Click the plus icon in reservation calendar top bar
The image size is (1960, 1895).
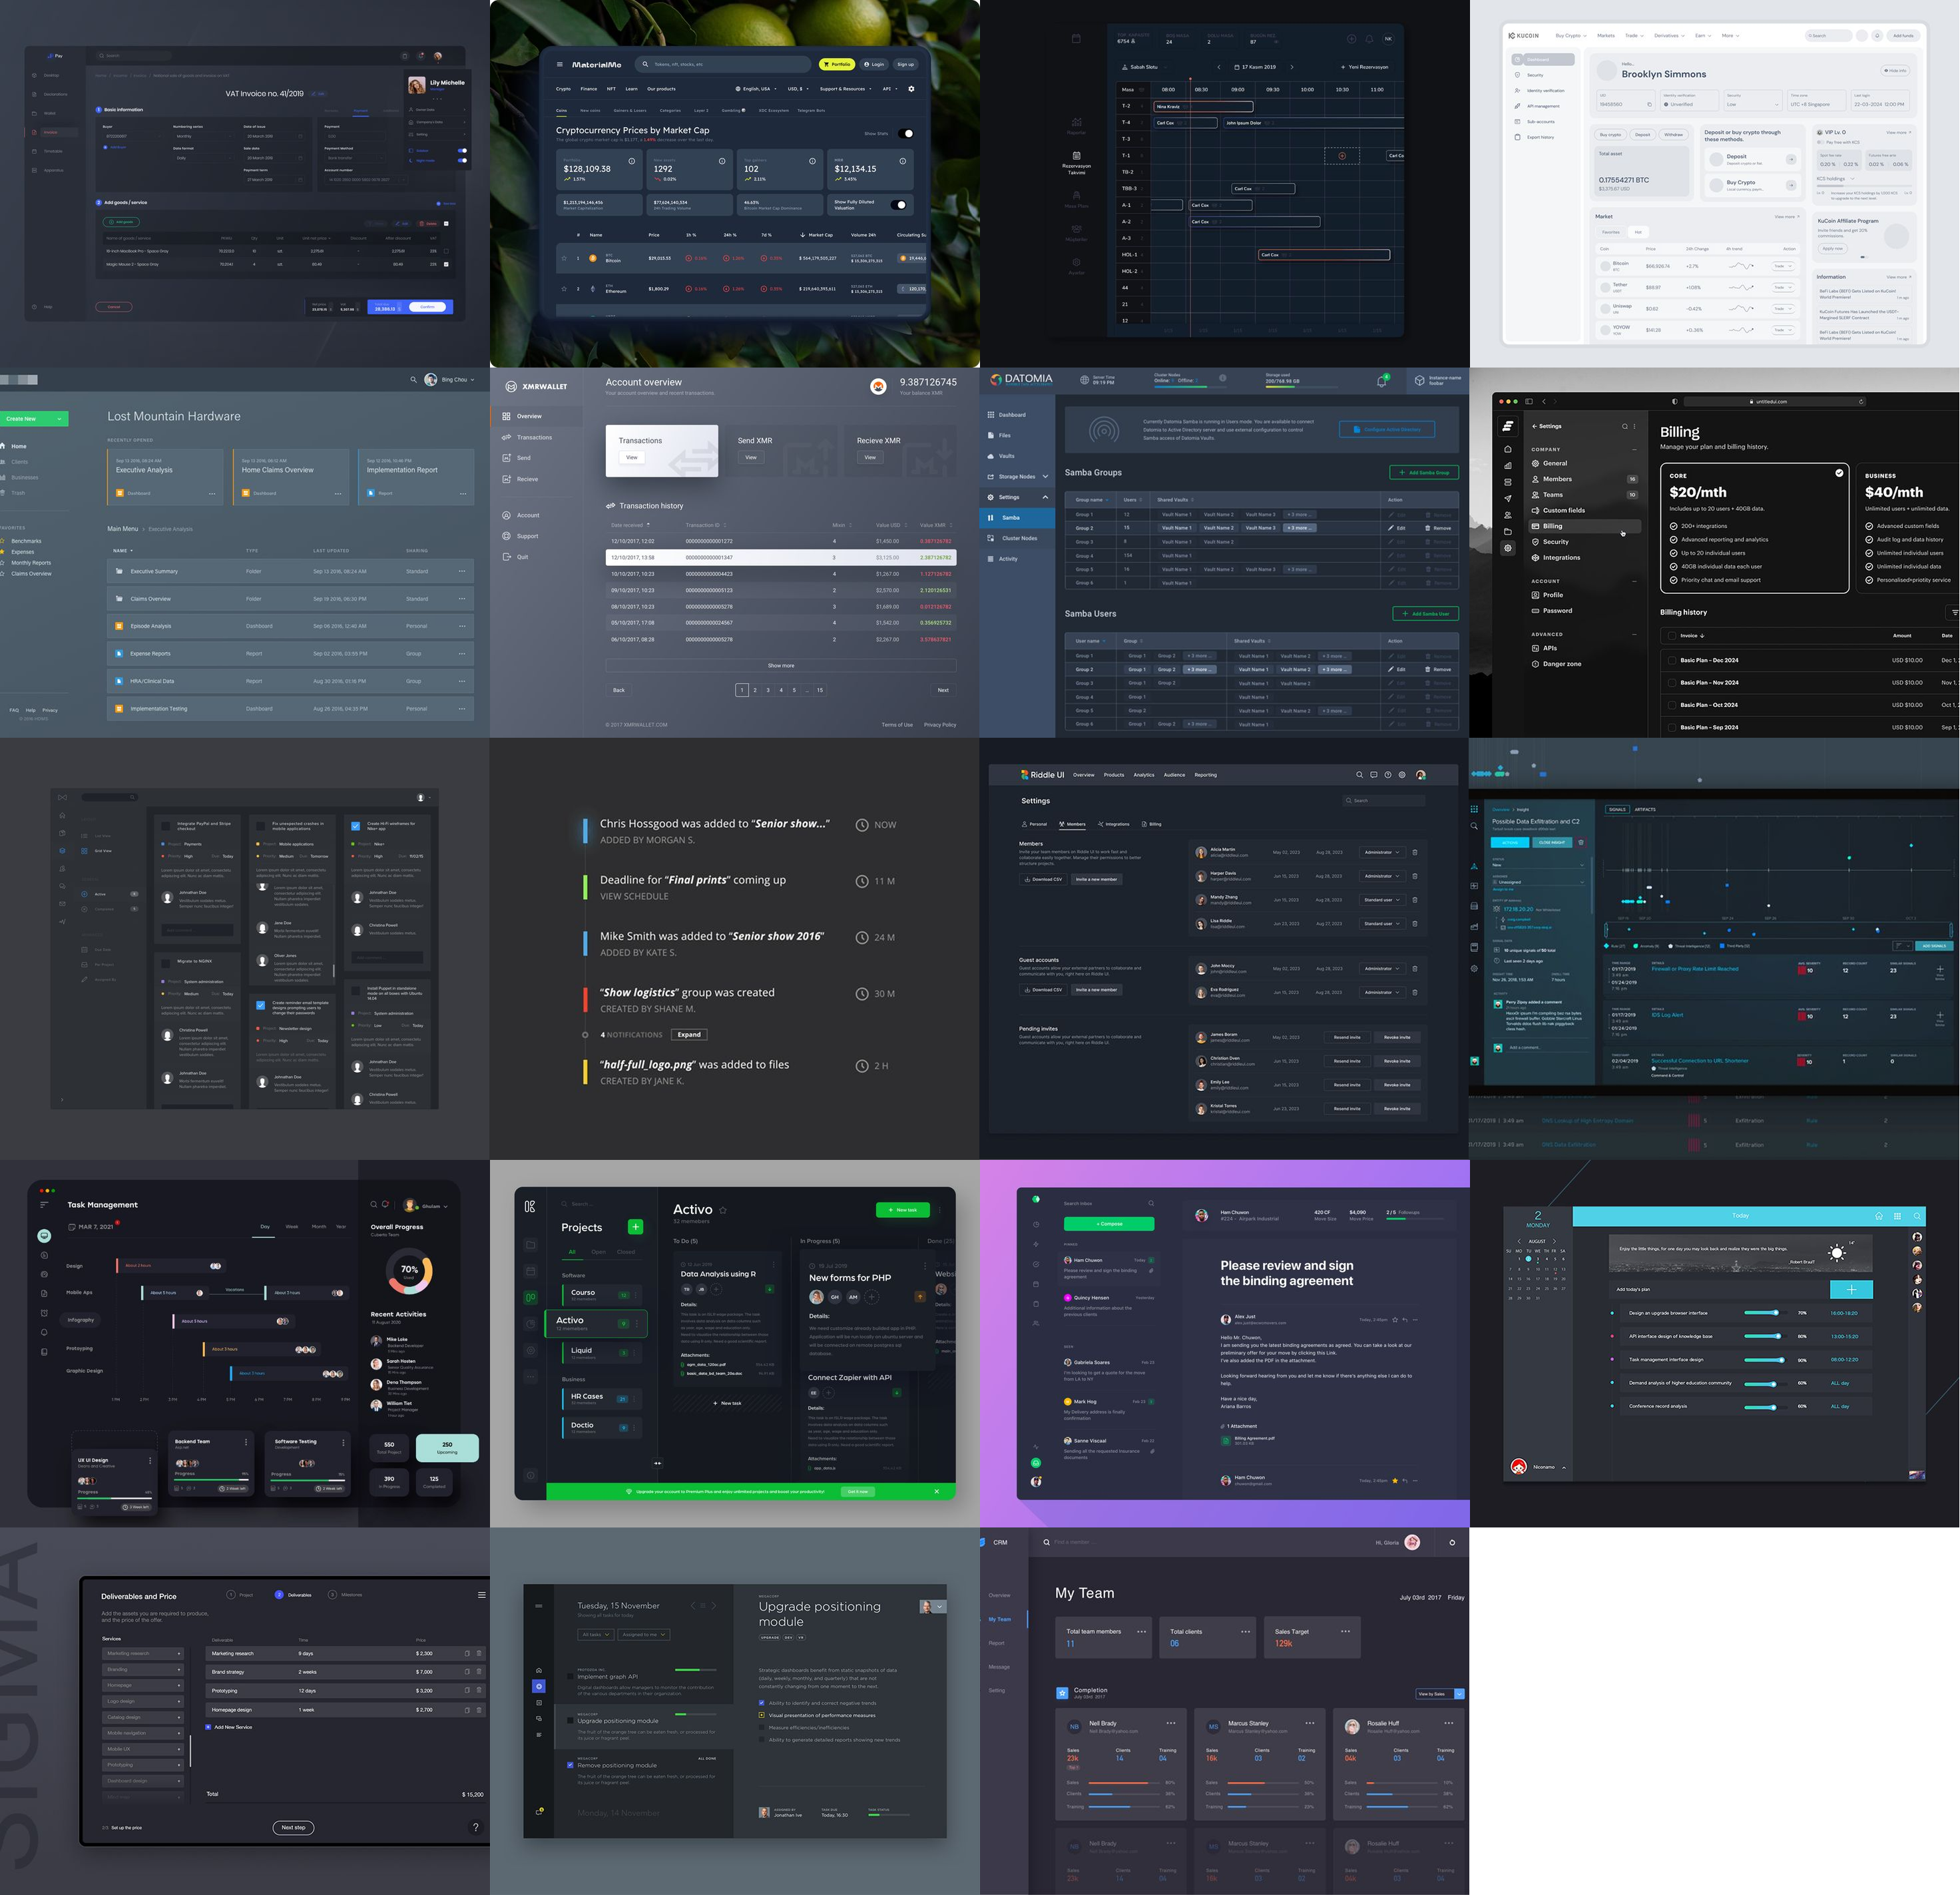point(1352,39)
